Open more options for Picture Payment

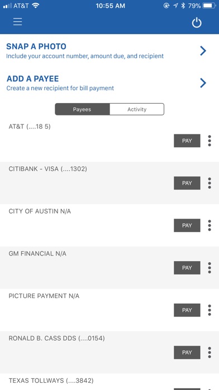click(x=210, y=310)
